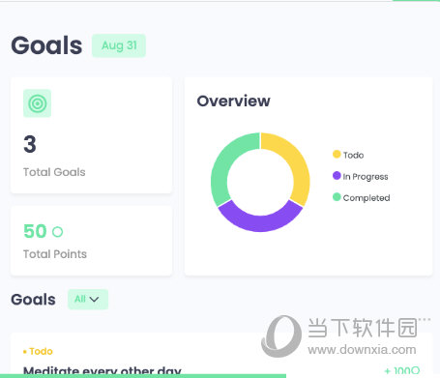This screenshot has width=440, height=378.
Task: Click the green Completed donut segment
Action: pyautogui.click(x=223, y=161)
